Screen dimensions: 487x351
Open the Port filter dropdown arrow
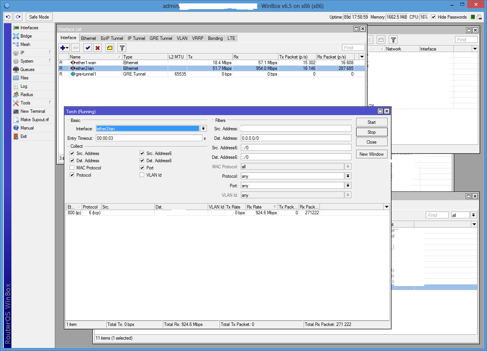(348, 186)
